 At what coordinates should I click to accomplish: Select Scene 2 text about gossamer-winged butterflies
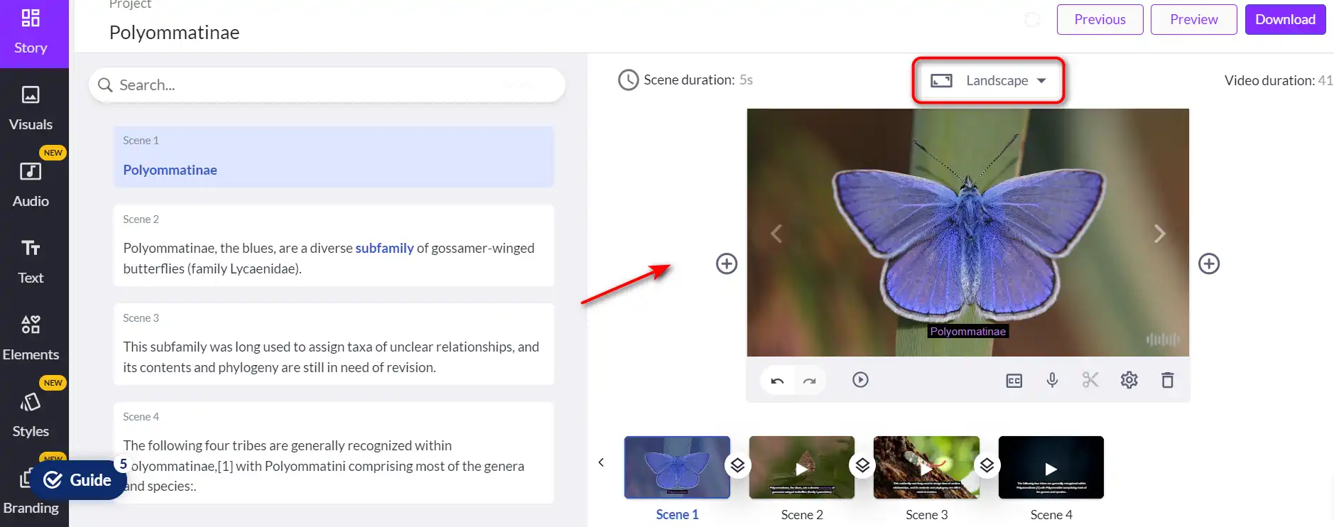(x=333, y=246)
